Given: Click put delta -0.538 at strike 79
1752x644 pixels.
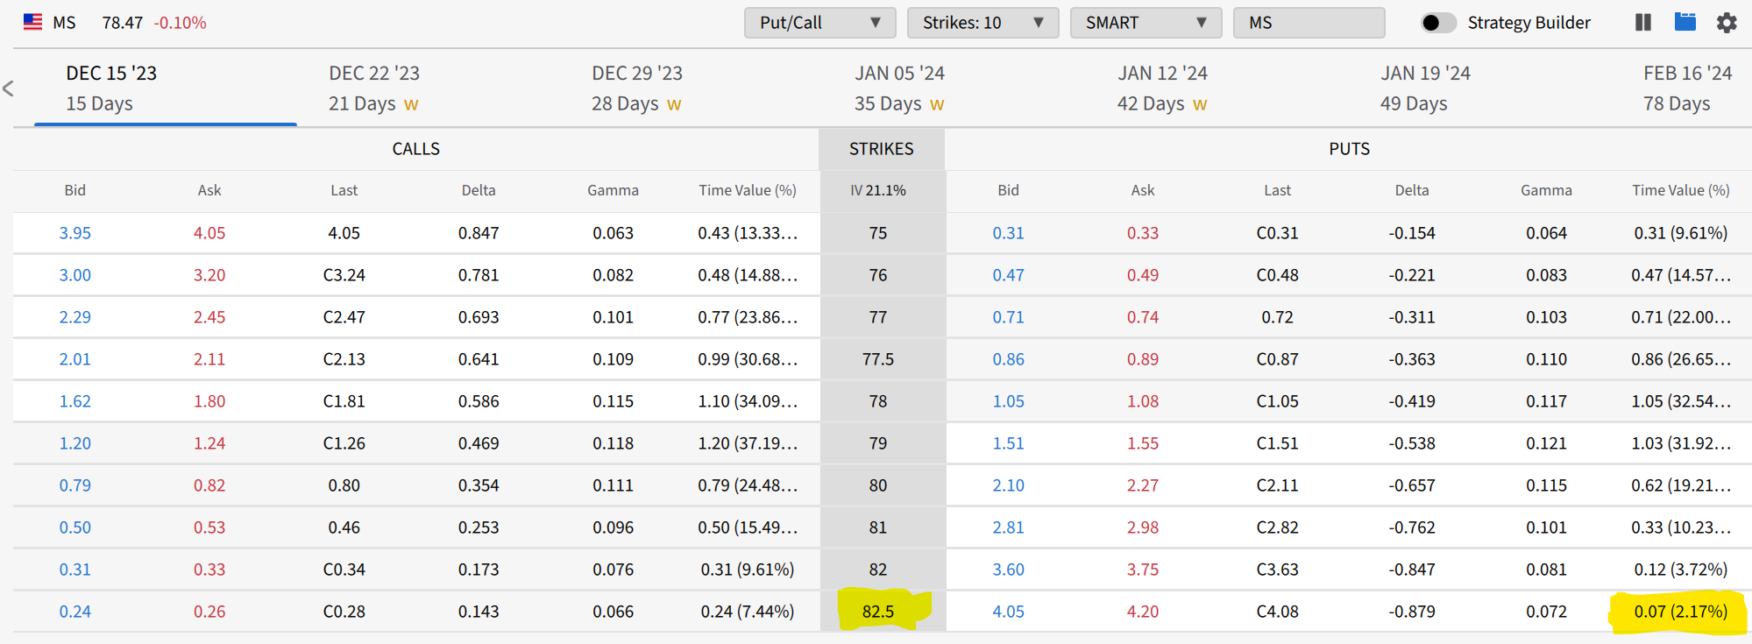Looking at the screenshot, I should (x=1412, y=443).
